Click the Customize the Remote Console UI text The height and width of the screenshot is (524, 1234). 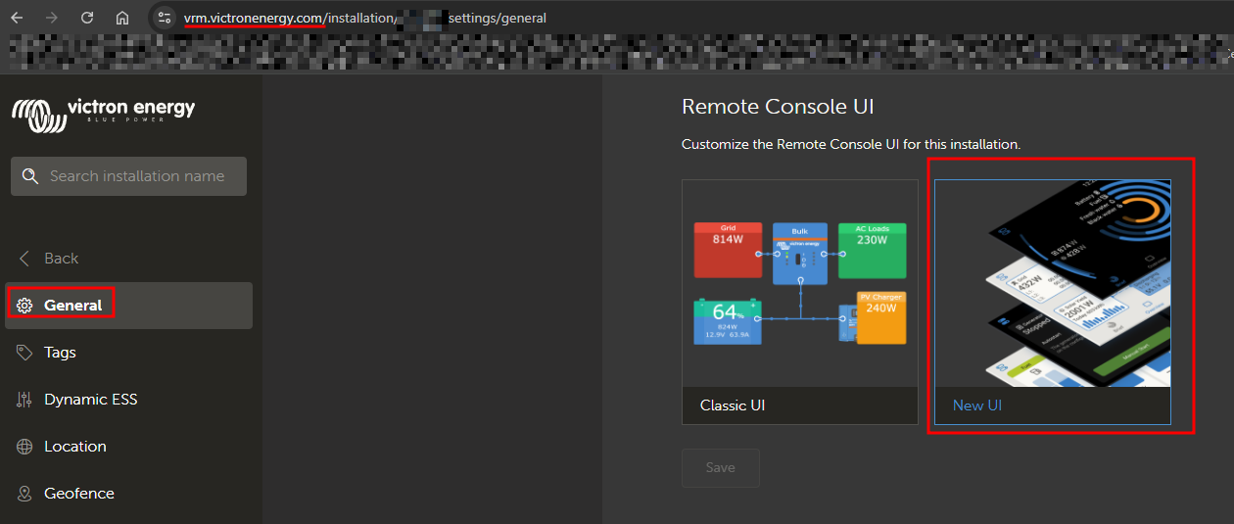(851, 144)
